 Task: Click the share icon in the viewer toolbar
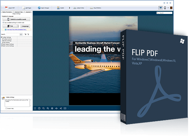[61, 108]
